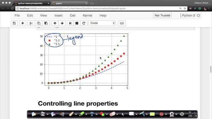Image resolution: width=212 pixels, height=119 pixels.
Task: Click the squeegee clear-screen tool
Action: click(x=142, y=114)
